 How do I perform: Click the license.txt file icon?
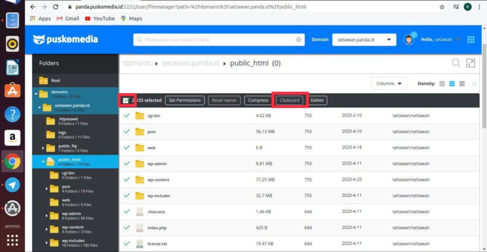tap(140, 244)
